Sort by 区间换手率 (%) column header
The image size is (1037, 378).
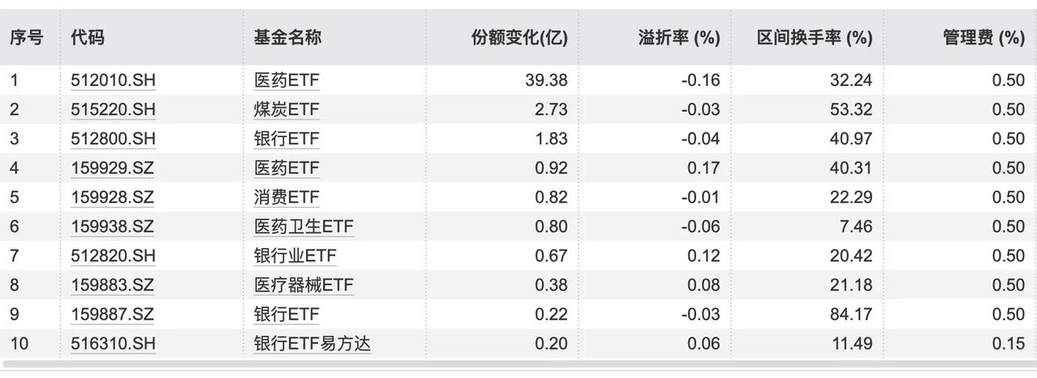click(815, 37)
